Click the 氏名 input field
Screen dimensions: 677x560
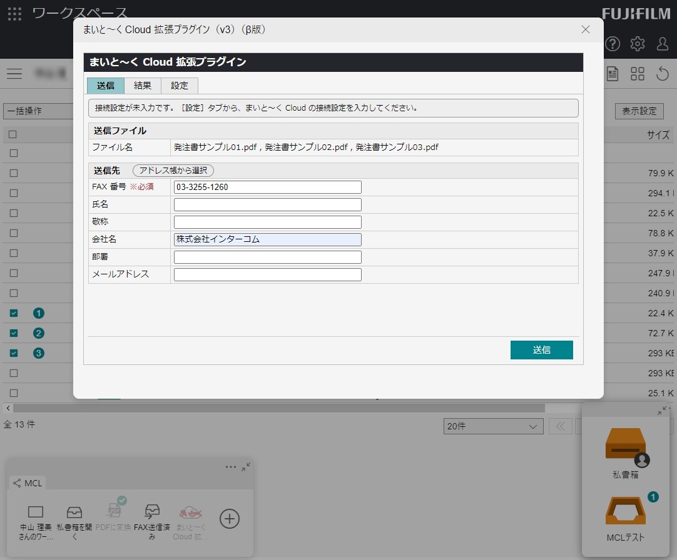click(267, 204)
